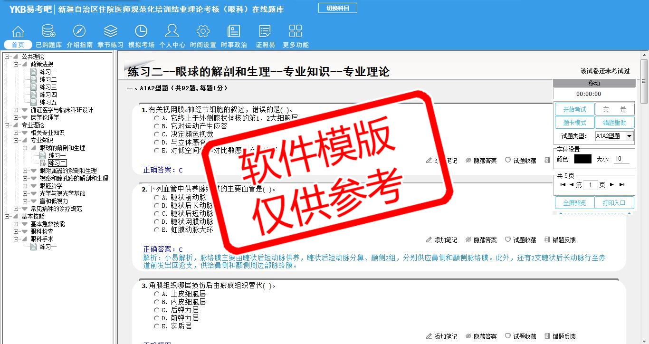Open 更多功能 grid icon
The width and height of the screenshot is (649, 344).
[296, 32]
